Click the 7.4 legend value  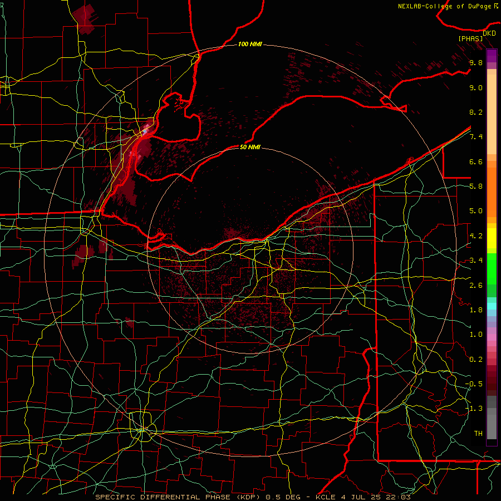coord(476,137)
